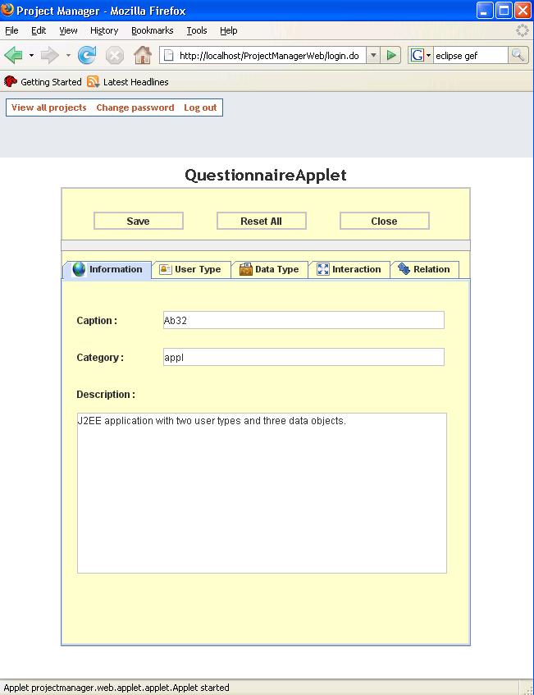Click the search magnifier icon
This screenshot has width=534, height=695.
point(518,56)
